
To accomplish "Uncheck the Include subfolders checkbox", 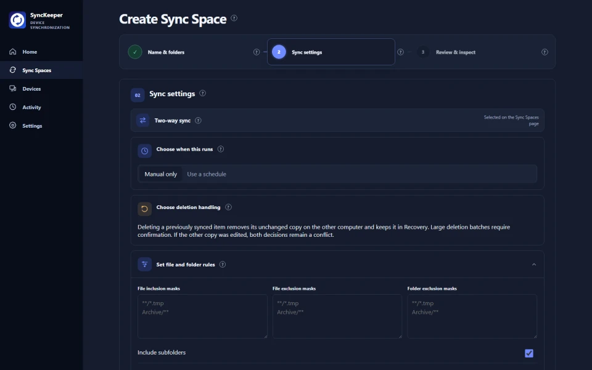I will pyautogui.click(x=529, y=353).
